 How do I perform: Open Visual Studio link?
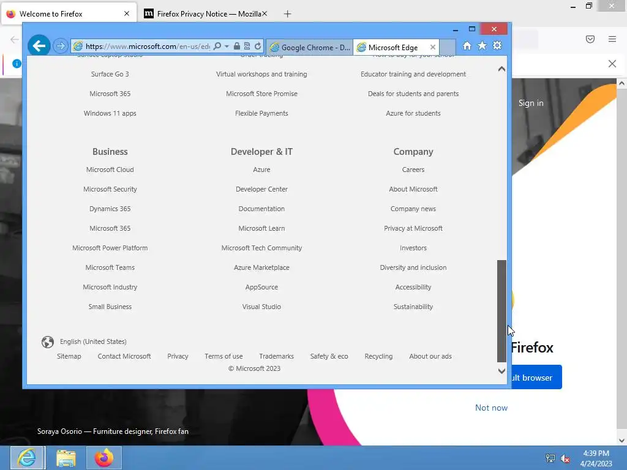pos(261,307)
